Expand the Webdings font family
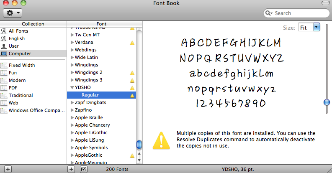 coord(72,50)
